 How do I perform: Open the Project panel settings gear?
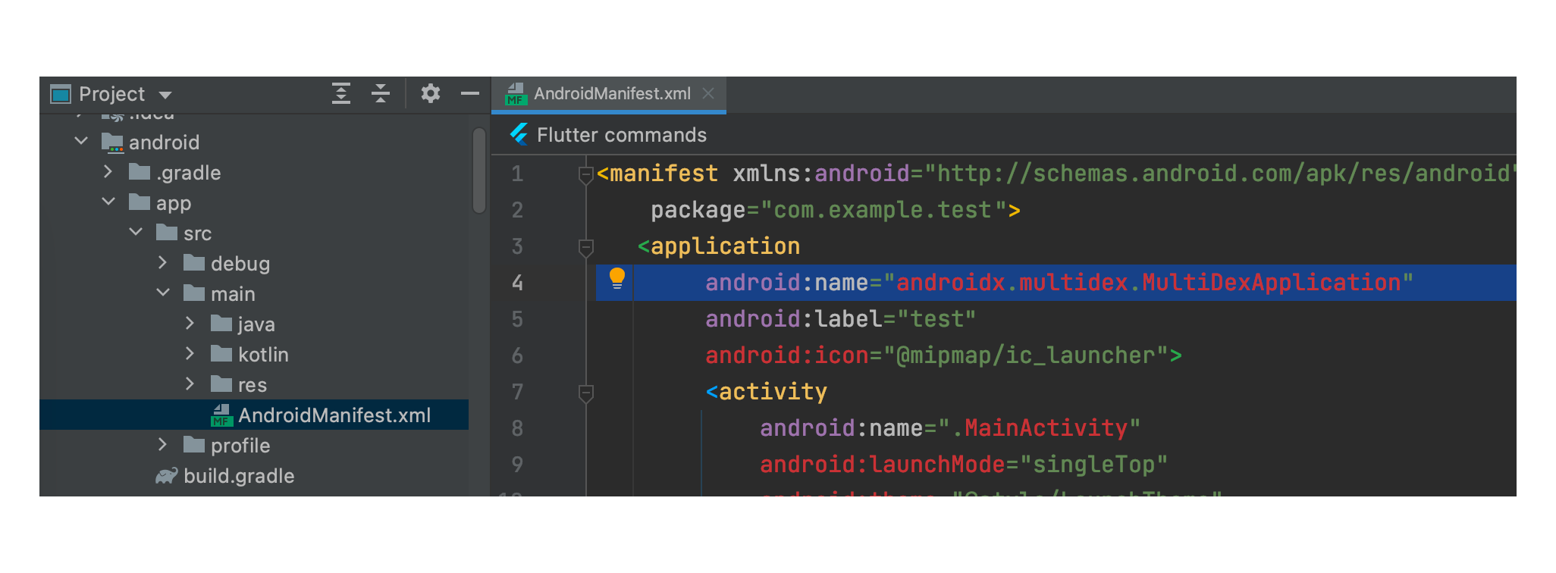pos(431,93)
